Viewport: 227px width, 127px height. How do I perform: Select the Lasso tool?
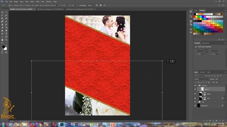click(2, 16)
